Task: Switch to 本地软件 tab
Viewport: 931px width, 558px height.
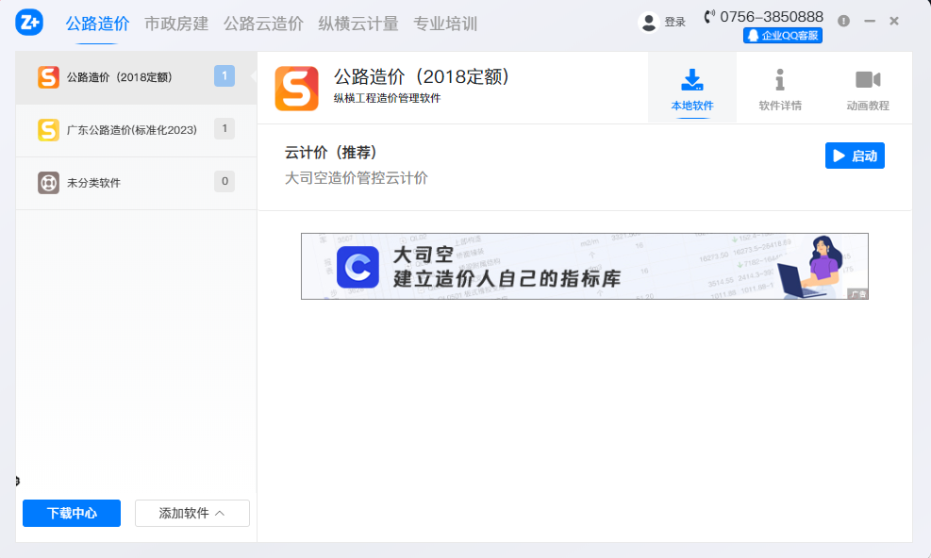Action: click(692, 89)
